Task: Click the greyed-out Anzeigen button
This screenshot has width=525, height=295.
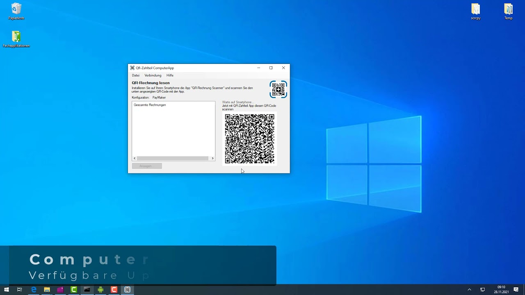Action: (147, 166)
